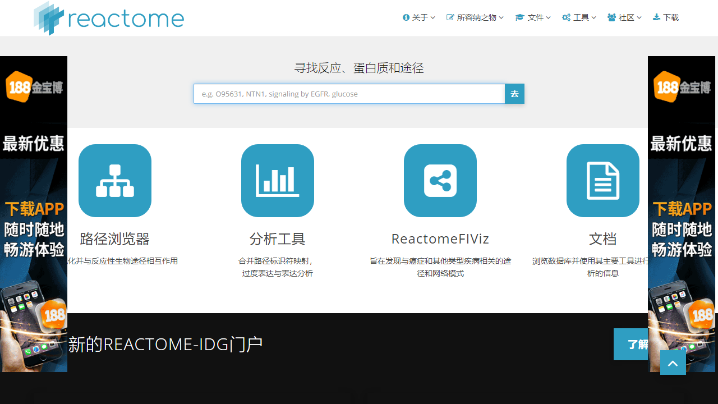
Task: Open the pathway browser hierarchy icon
Action: 115,181
